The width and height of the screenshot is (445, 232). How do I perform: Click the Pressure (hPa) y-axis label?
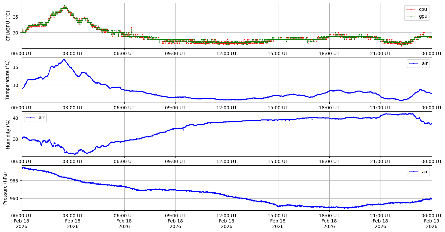(5, 188)
